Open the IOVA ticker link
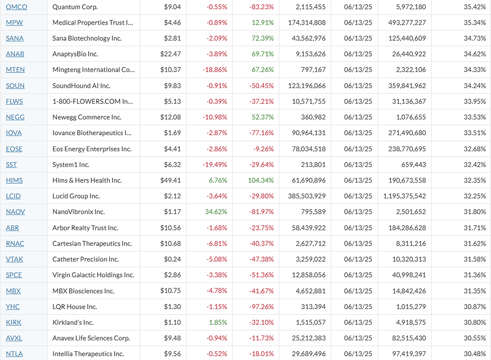491x360 pixels. [14, 133]
